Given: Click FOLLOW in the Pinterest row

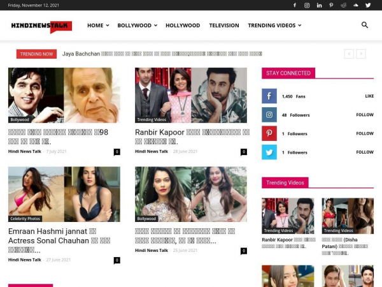Looking at the screenshot, I should (365, 133).
